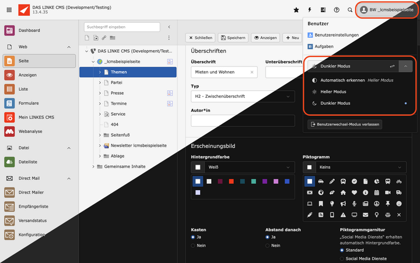Click the bookmarks star icon
420x263 pixels.
point(296,10)
